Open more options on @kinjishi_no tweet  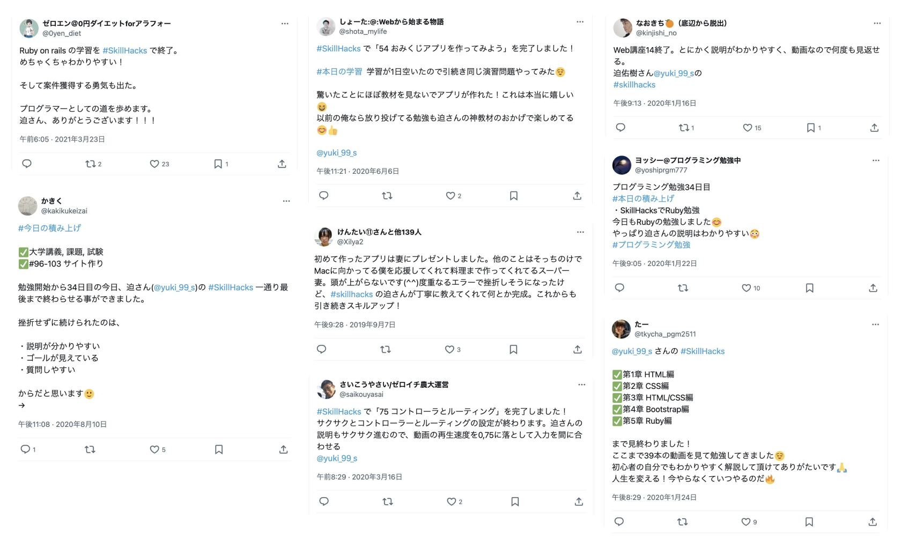(x=877, y=23)
